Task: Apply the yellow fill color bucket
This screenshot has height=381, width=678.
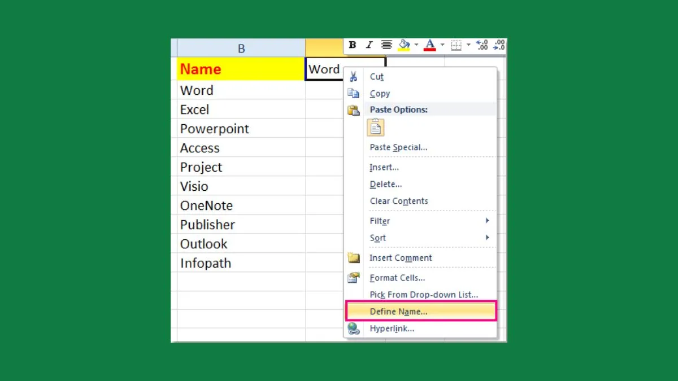Action: (x=404, y=45)
